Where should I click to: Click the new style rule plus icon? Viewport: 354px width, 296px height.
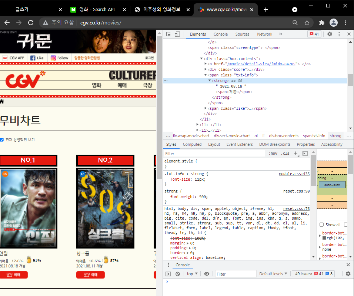tap(296, 153)
